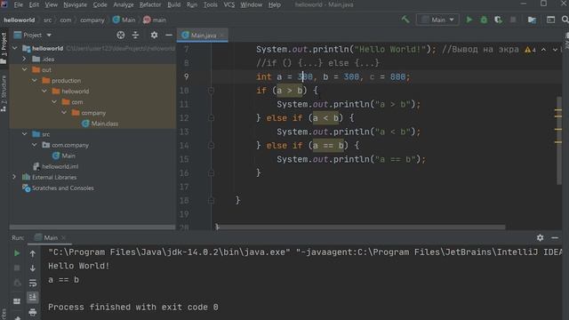
Task: Click the down arrow in Run panel
Action: pos(33,268)
